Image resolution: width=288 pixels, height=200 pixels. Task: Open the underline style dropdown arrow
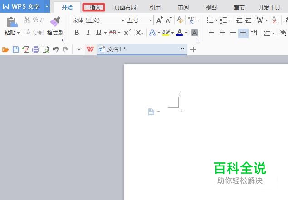coord(105,33)
